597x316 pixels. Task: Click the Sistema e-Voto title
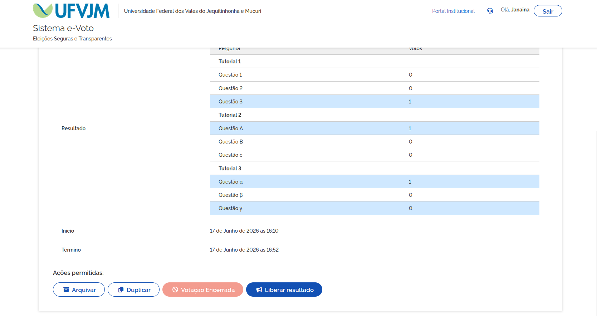coord(63,28)
